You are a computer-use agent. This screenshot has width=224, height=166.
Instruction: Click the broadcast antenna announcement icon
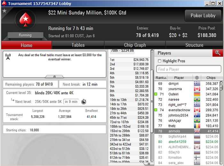tap(8, 56)
